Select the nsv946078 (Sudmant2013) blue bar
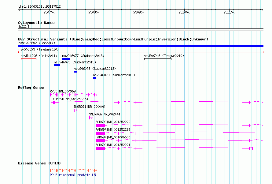The image size is (272, 184). coord(75,72)
